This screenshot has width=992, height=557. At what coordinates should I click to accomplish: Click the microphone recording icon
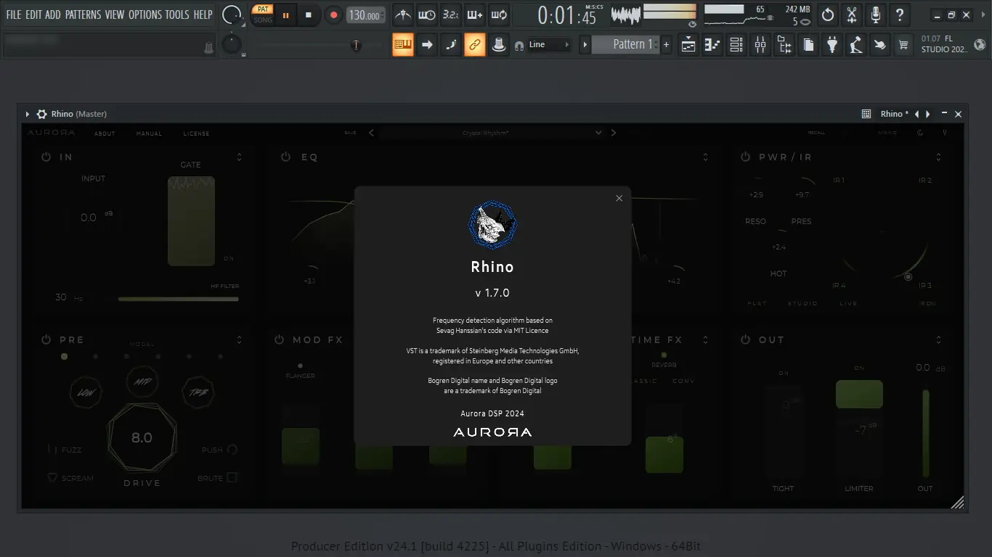tap(876, 15)
